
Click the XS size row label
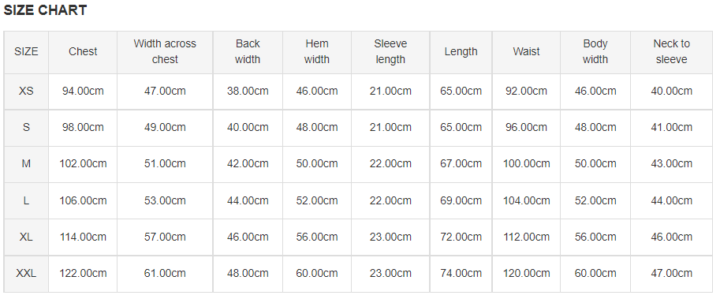(x=26, y=91)
